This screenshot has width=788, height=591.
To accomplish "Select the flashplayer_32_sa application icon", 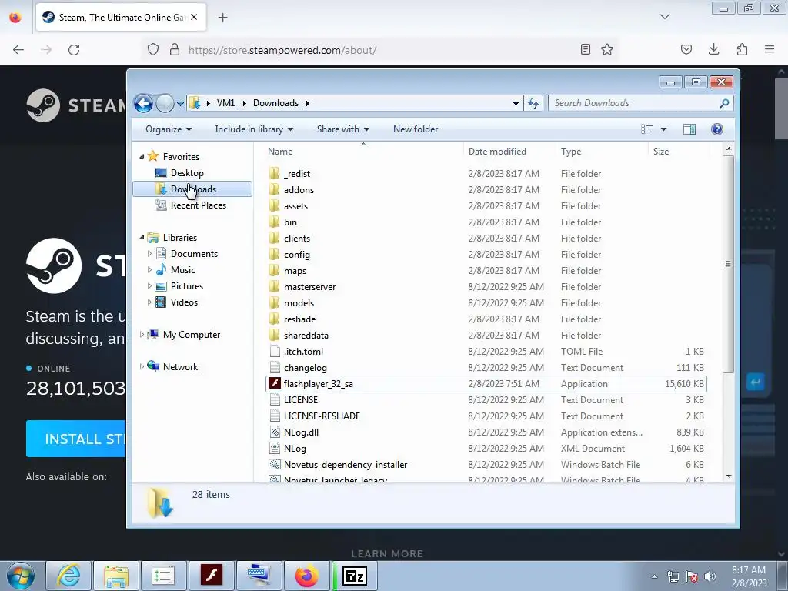I will (275, 383).
